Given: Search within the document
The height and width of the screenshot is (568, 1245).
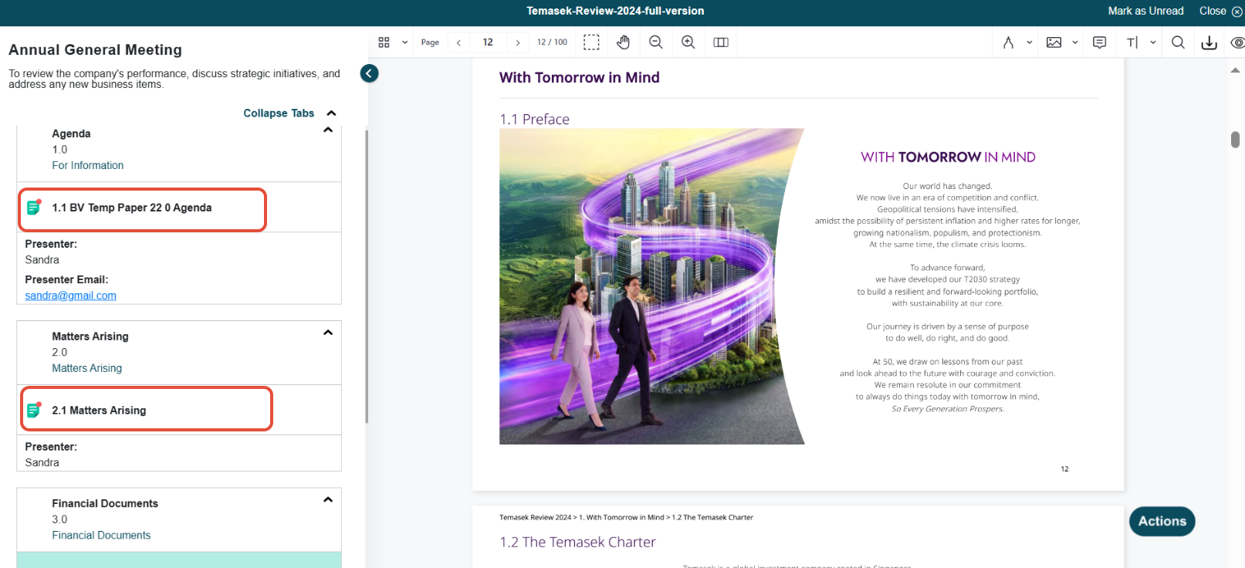Looking at the screenshot, I should [1178, 42].
